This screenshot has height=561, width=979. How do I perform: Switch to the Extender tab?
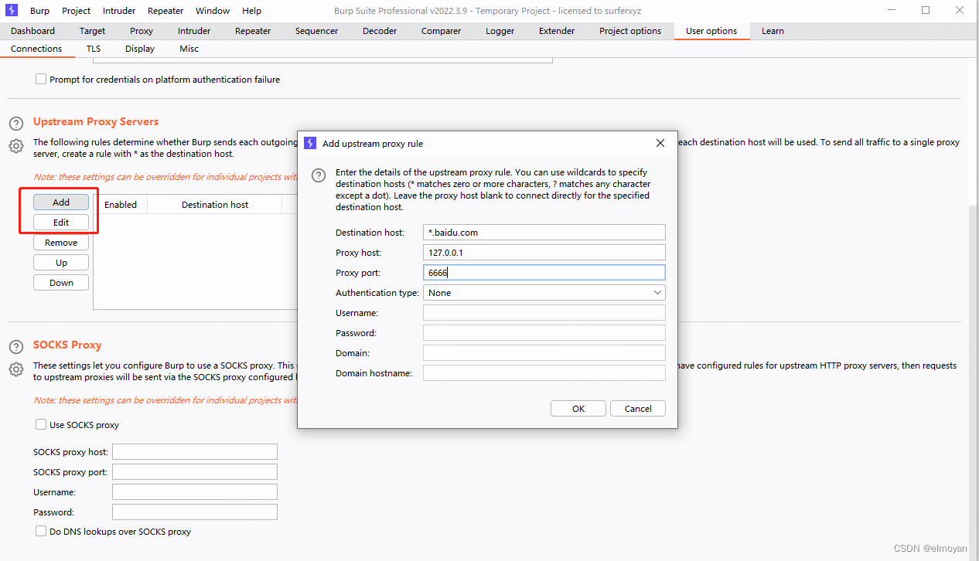(x=557, y=31)
